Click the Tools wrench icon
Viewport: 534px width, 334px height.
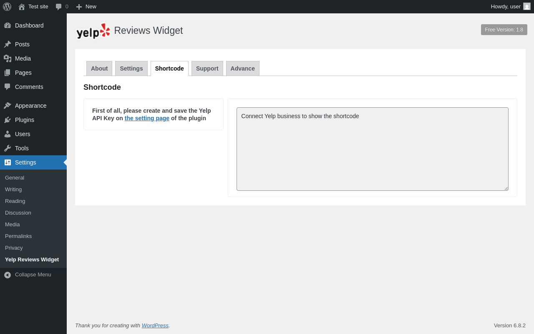8,148
